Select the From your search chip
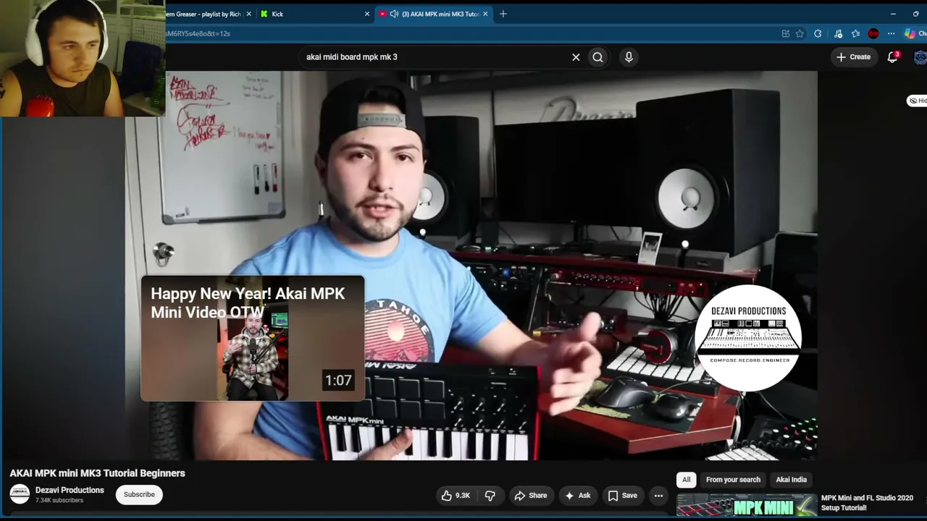This screenshot has height=521, width=927. (x=733, y=480)
